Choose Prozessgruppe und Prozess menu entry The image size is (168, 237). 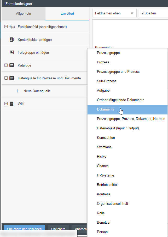(x=118, y=71)
